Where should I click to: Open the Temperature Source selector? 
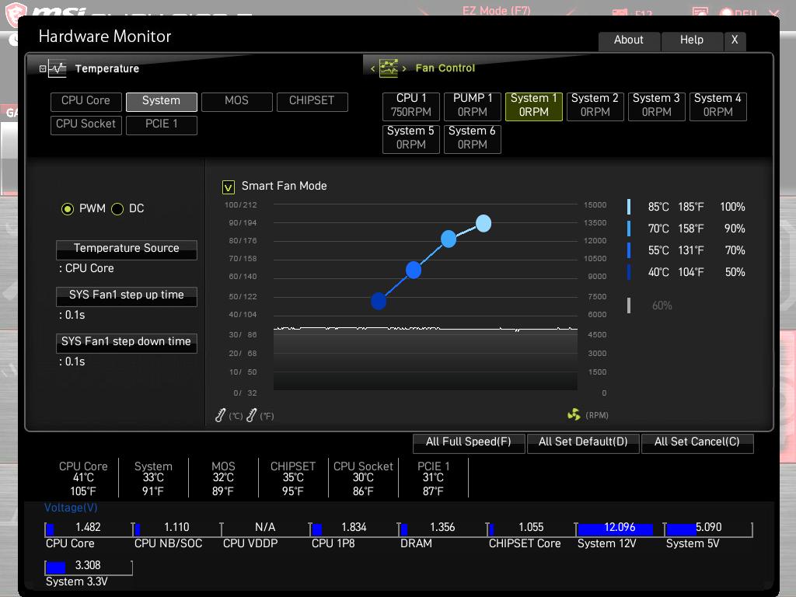[127, 250]
